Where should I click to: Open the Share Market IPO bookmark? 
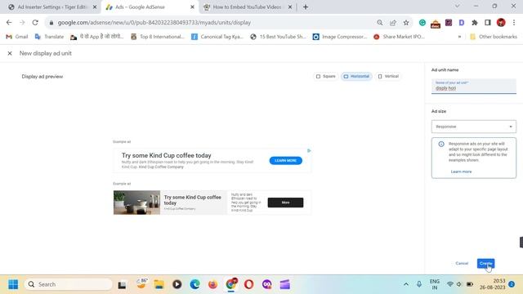(x=400, y=37)
